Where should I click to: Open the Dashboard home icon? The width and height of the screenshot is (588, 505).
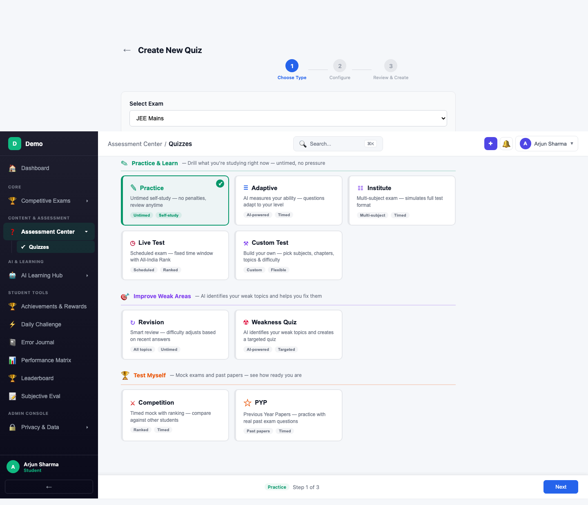tap(13, 168)
